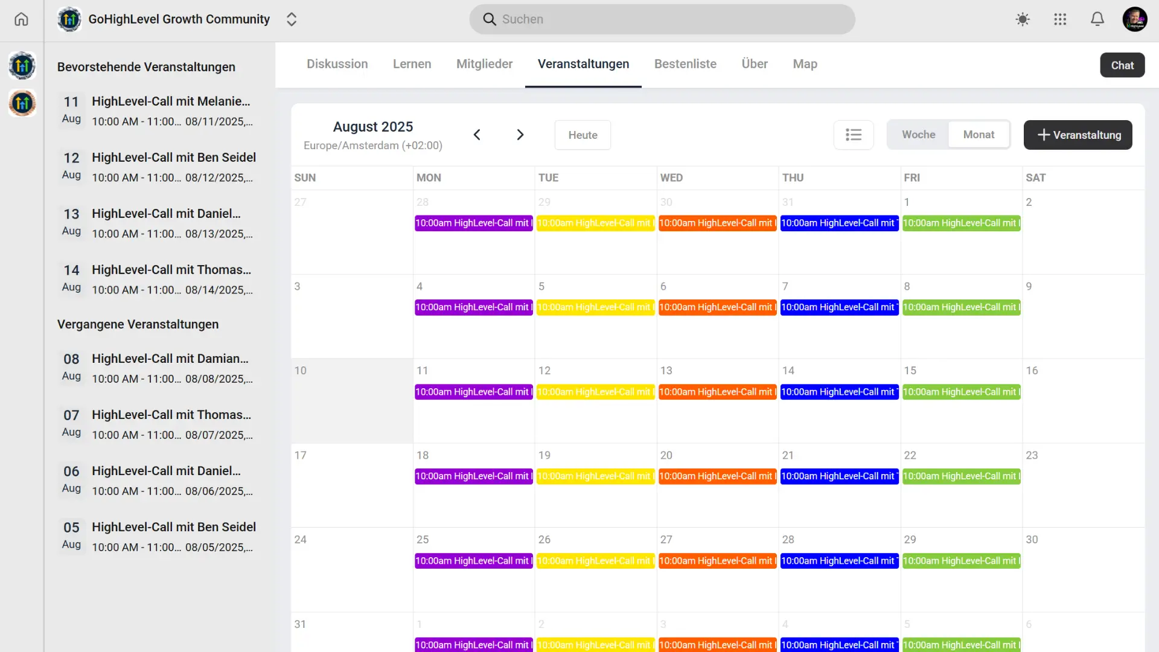Open purple event on Monday August 11
Viewport: 1159px width, 652px height.
click(x=474, y=392)
